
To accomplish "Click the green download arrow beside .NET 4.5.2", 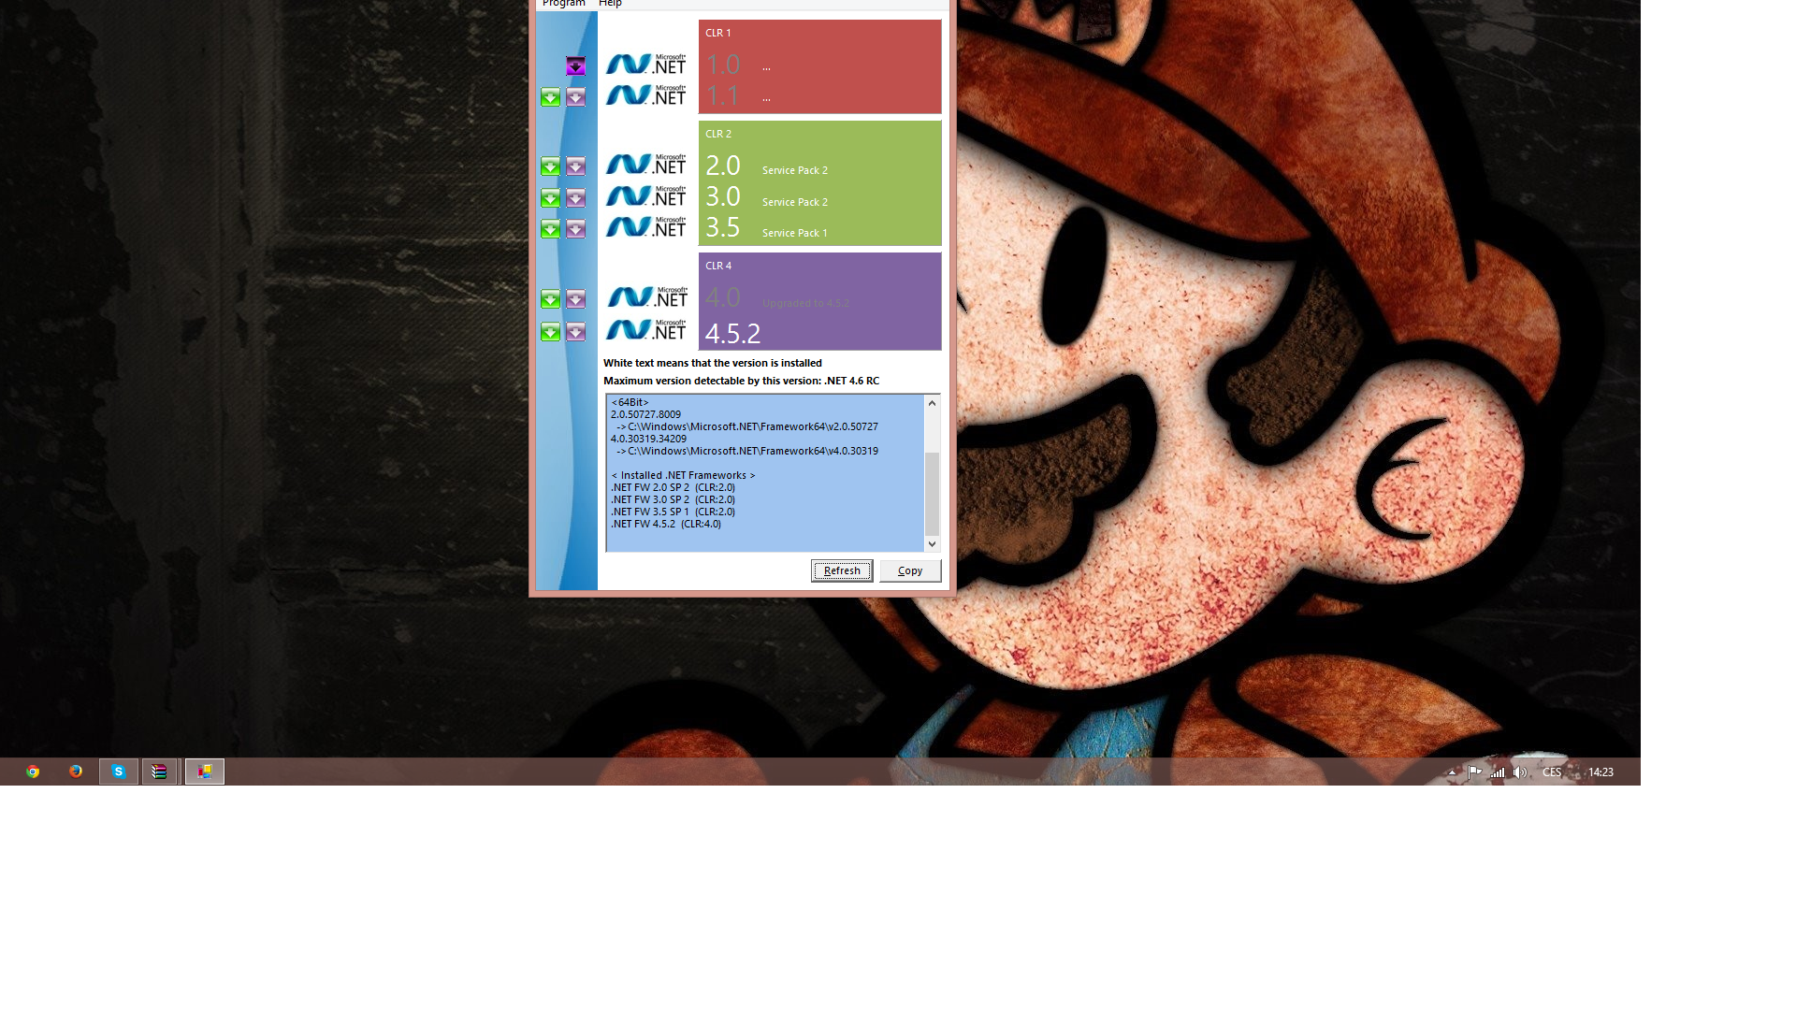I will tap(550, 332).
